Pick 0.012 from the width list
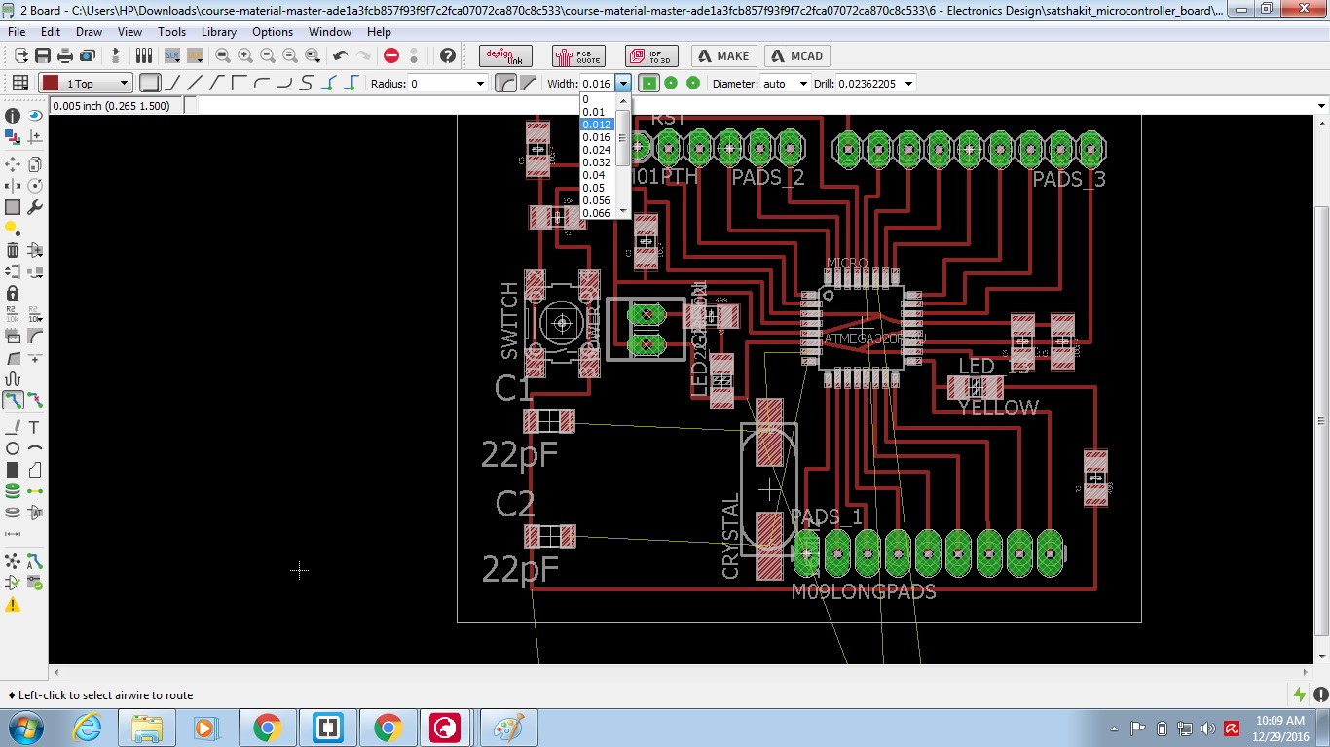This screenshot has height=747, width=1330. coord(597,124)
